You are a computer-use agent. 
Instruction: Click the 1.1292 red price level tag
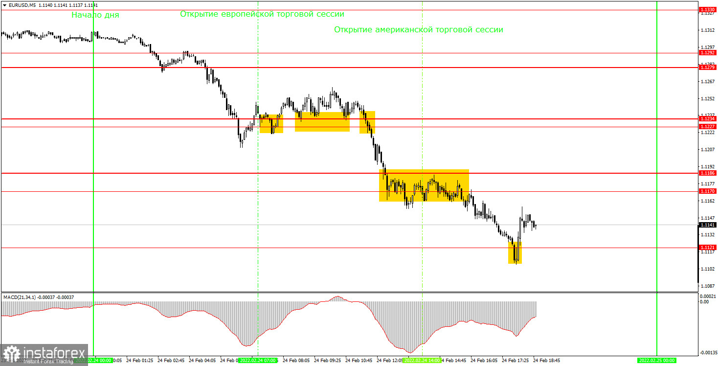[x=707, y=52]
